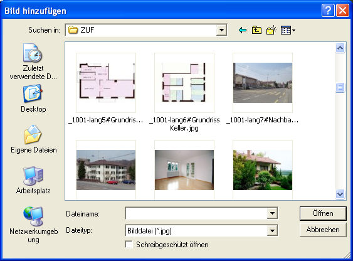
Task: Go back using the blue arrow icon
Action: click(x=243, y=30)
